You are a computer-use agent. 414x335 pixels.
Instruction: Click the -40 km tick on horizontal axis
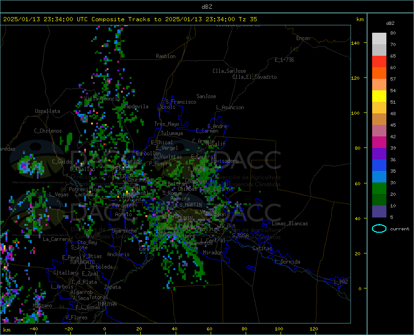(34, 329)
